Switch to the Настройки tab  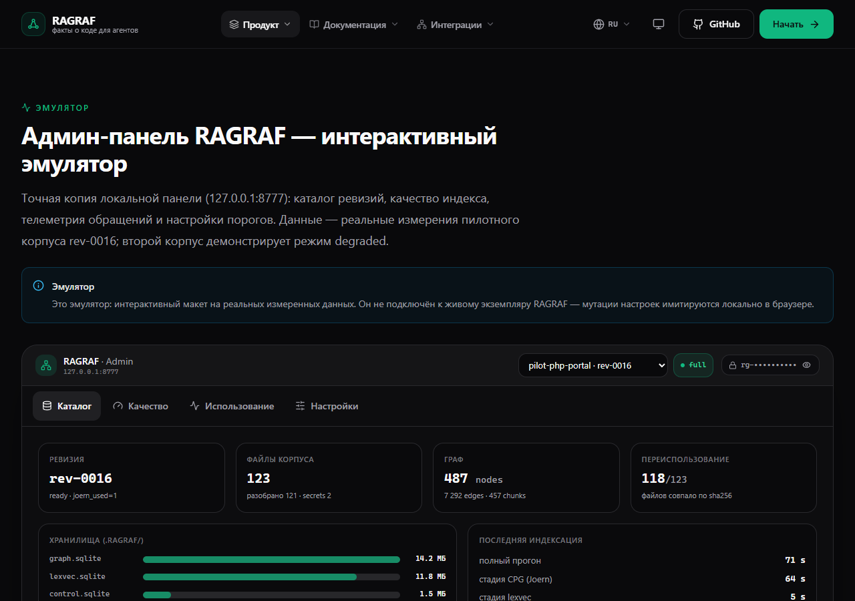click(x=327, y=406)
